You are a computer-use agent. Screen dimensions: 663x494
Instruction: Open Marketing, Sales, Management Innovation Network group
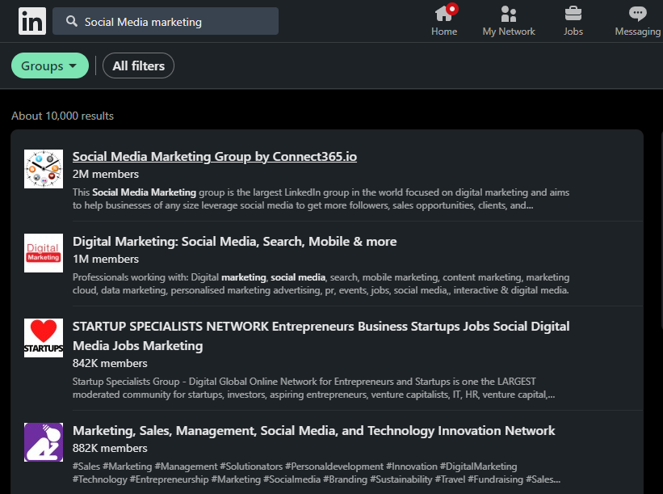coord(313,430)
